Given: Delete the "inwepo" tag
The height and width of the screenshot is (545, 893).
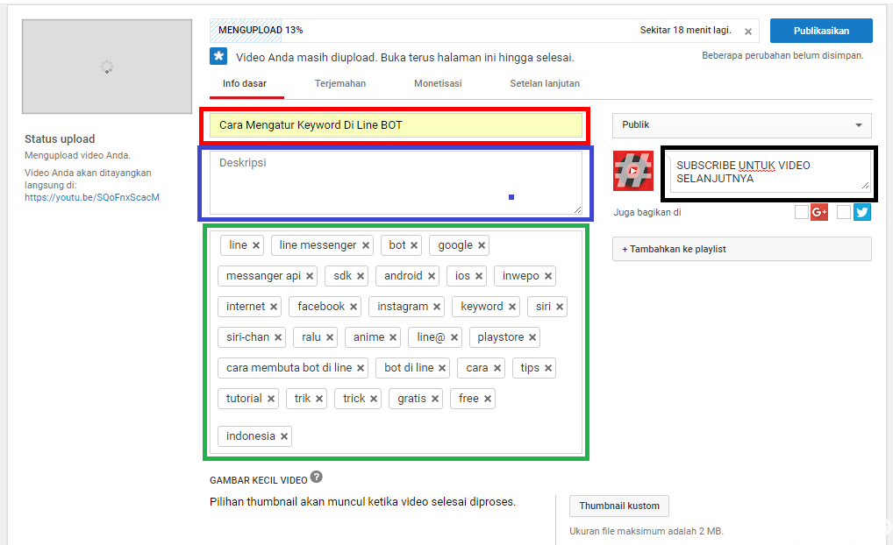Looking at the screenshot, I should [548, 276].
